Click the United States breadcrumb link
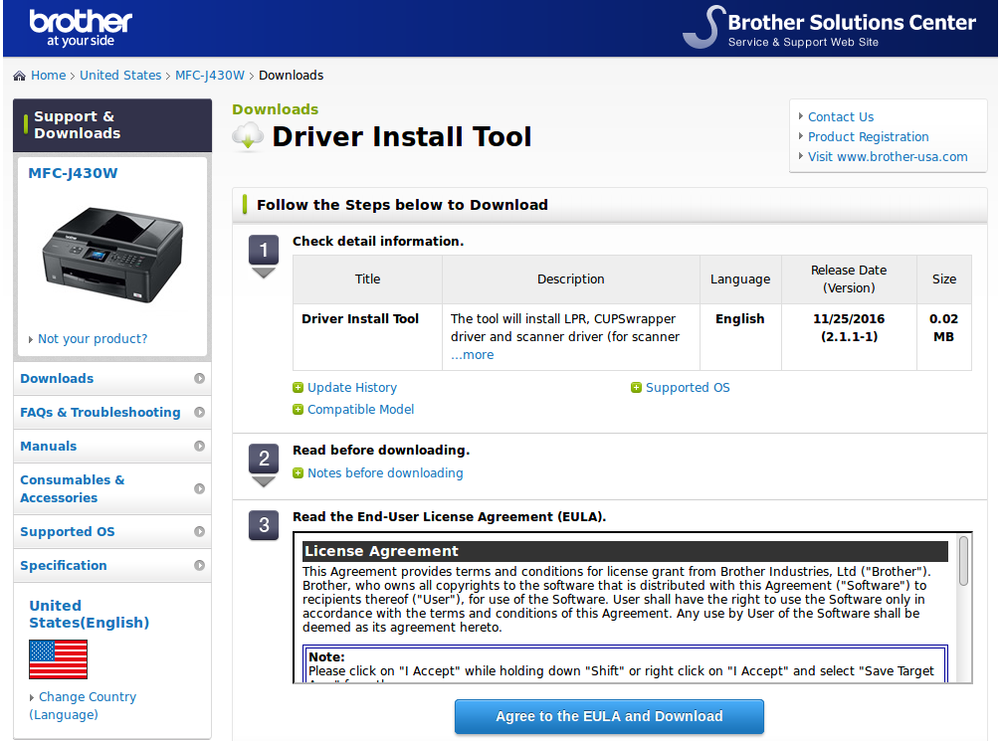 click(x=120, y=76)
